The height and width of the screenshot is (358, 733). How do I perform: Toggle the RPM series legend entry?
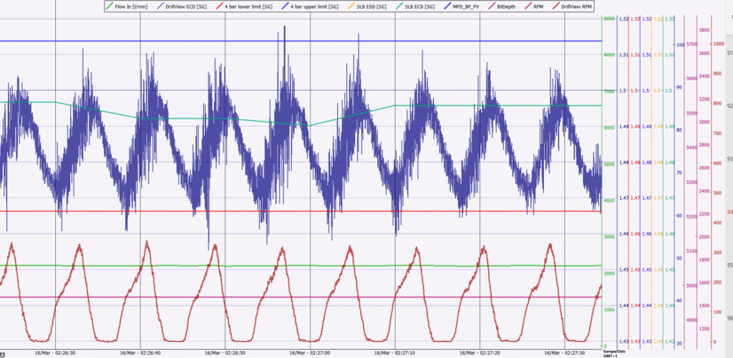[x=539, y=6]
